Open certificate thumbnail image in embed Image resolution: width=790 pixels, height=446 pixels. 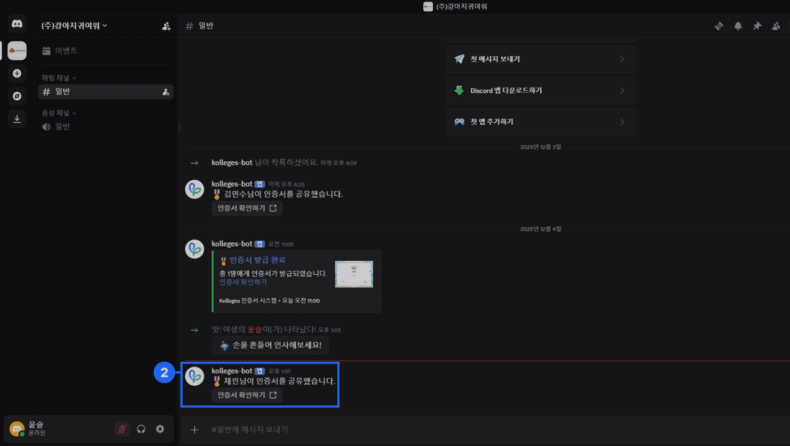point(354,274)
